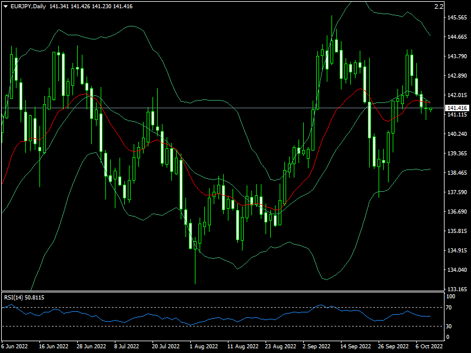Click the 2.2 value at top right
This screenshot has height=353, width=471.
(x=439, y=6)
